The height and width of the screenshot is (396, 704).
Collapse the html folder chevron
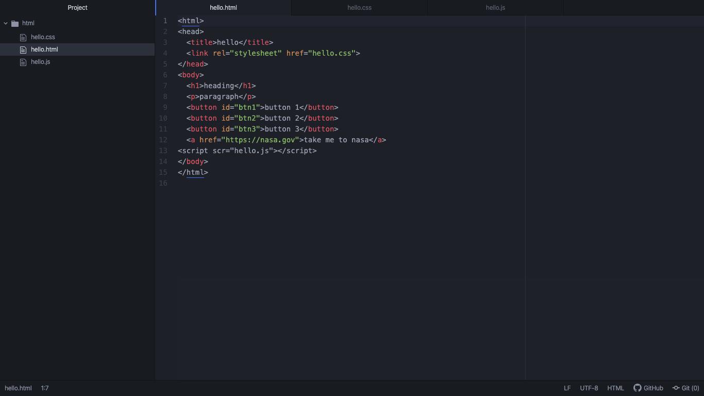point(6,23)
